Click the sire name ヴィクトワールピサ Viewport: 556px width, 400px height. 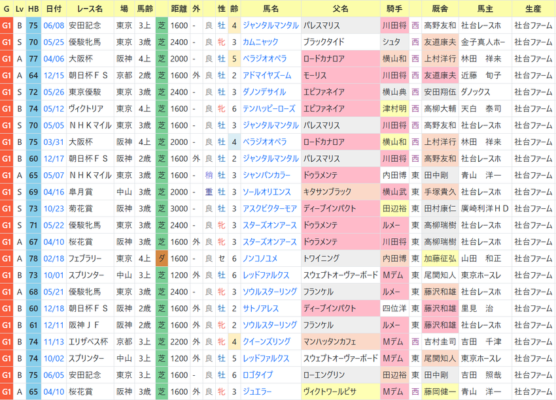[x=330, y=392]
